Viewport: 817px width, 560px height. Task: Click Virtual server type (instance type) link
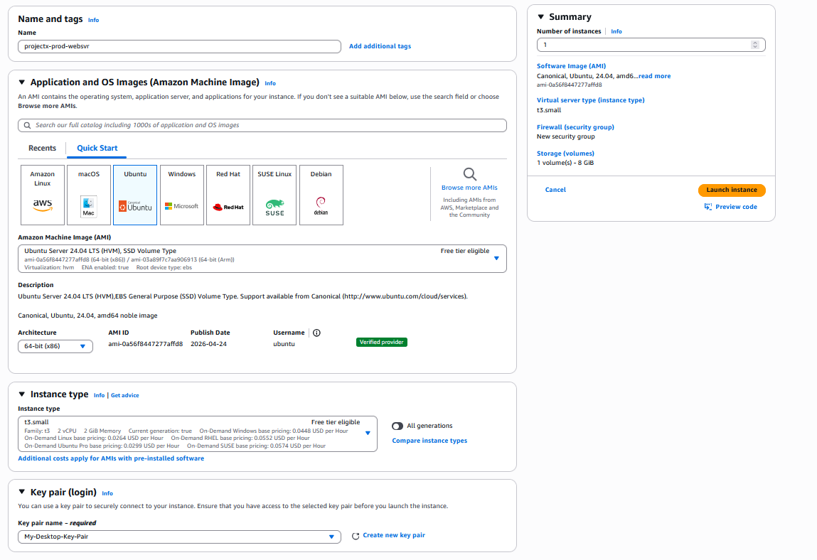(590, 100)
